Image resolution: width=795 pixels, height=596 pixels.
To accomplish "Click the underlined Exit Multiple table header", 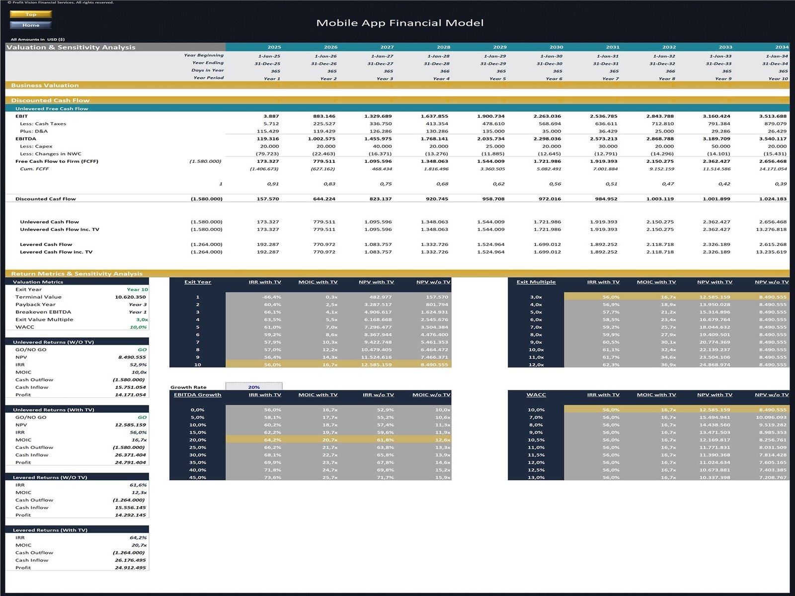I will (x=536, y=282).
